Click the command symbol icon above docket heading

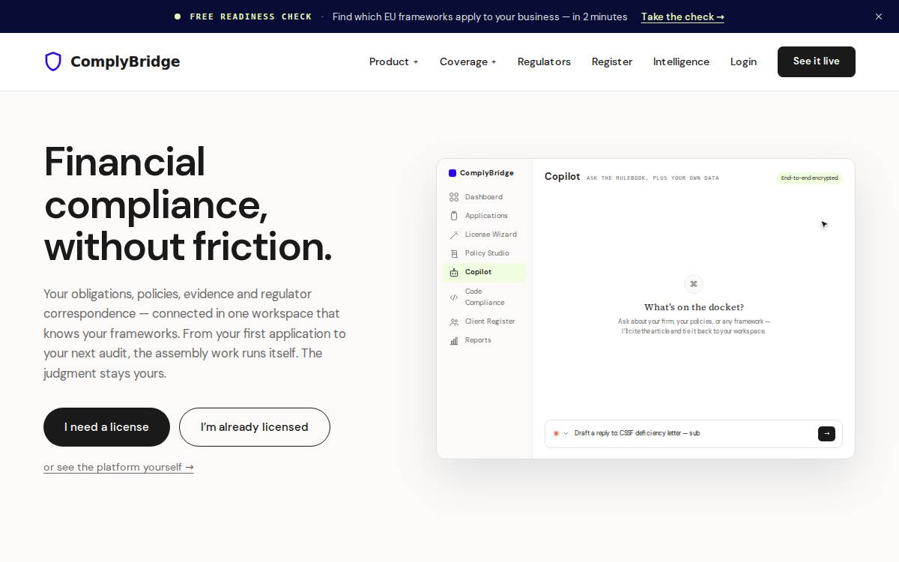tap(694, 284)
